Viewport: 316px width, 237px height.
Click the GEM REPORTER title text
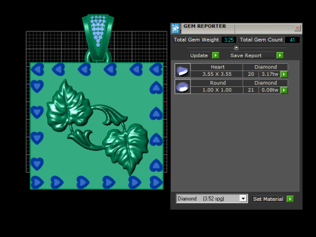click(205, 26)
